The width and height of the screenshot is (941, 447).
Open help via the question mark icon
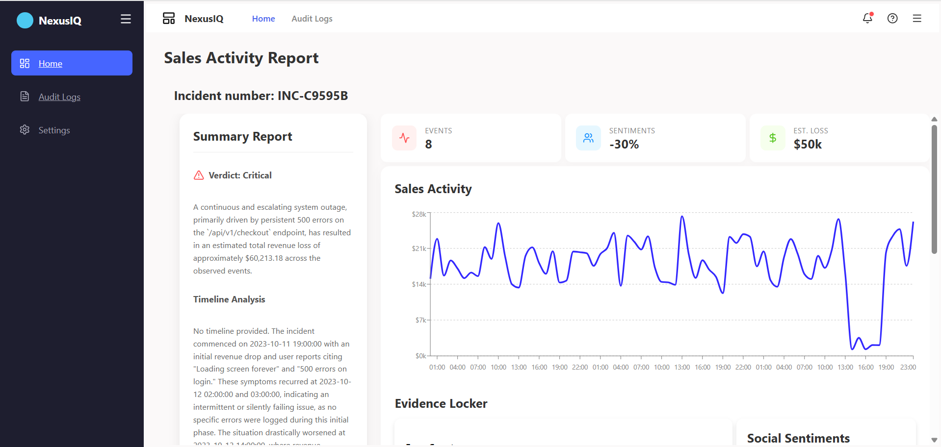point(892,18)
